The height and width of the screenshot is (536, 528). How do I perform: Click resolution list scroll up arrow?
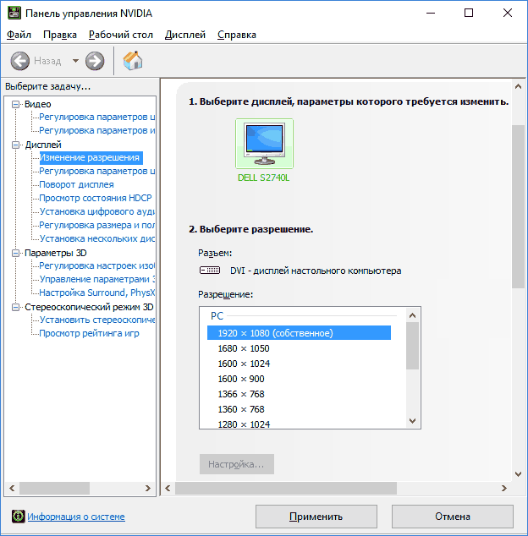point(412,315)
